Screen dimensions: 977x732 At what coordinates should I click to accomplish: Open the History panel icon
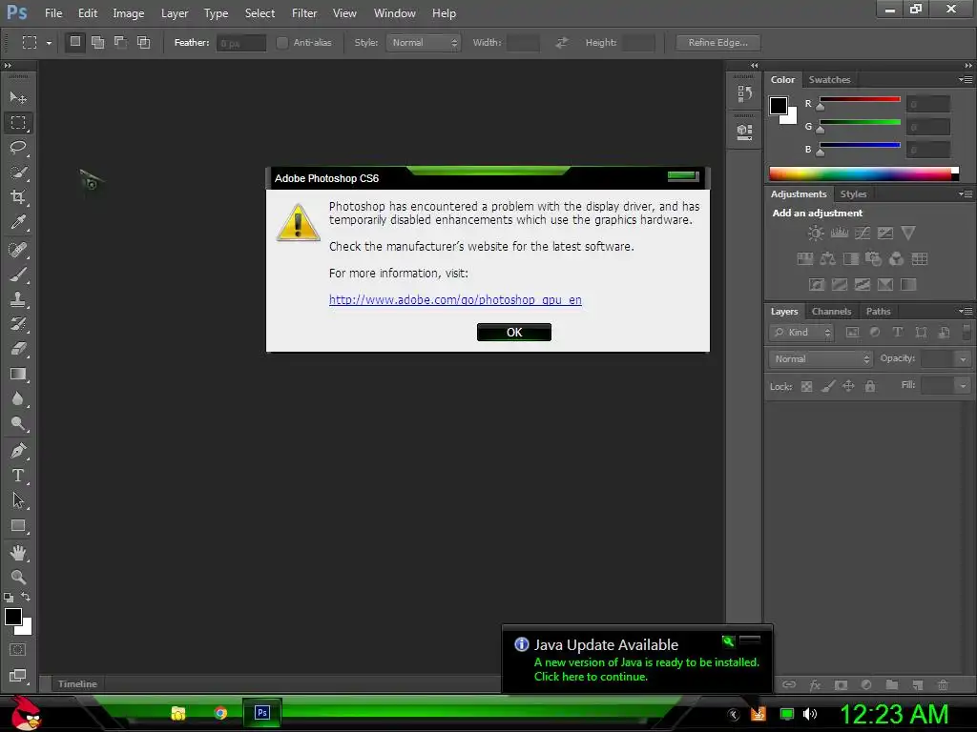tap(744, 94)
